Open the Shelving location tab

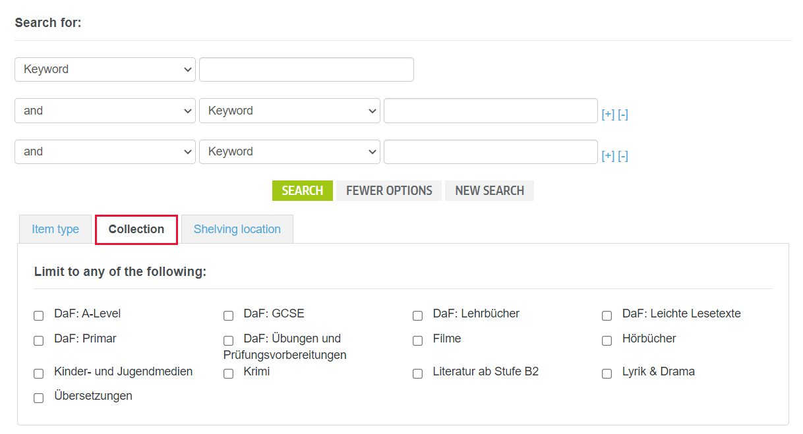coord(237,229)
